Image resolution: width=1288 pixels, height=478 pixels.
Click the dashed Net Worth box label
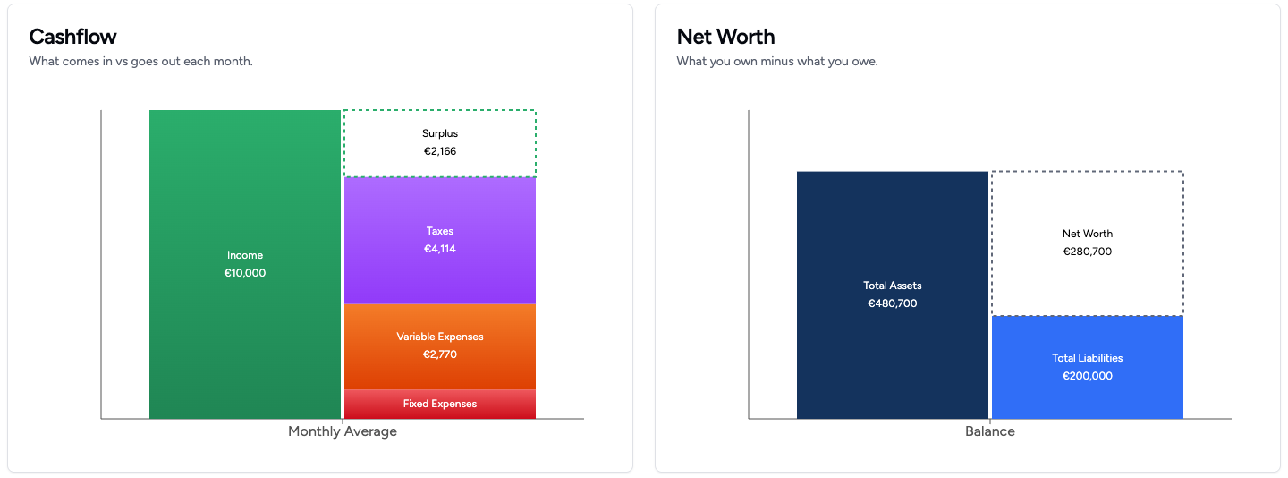[1087, 234]
